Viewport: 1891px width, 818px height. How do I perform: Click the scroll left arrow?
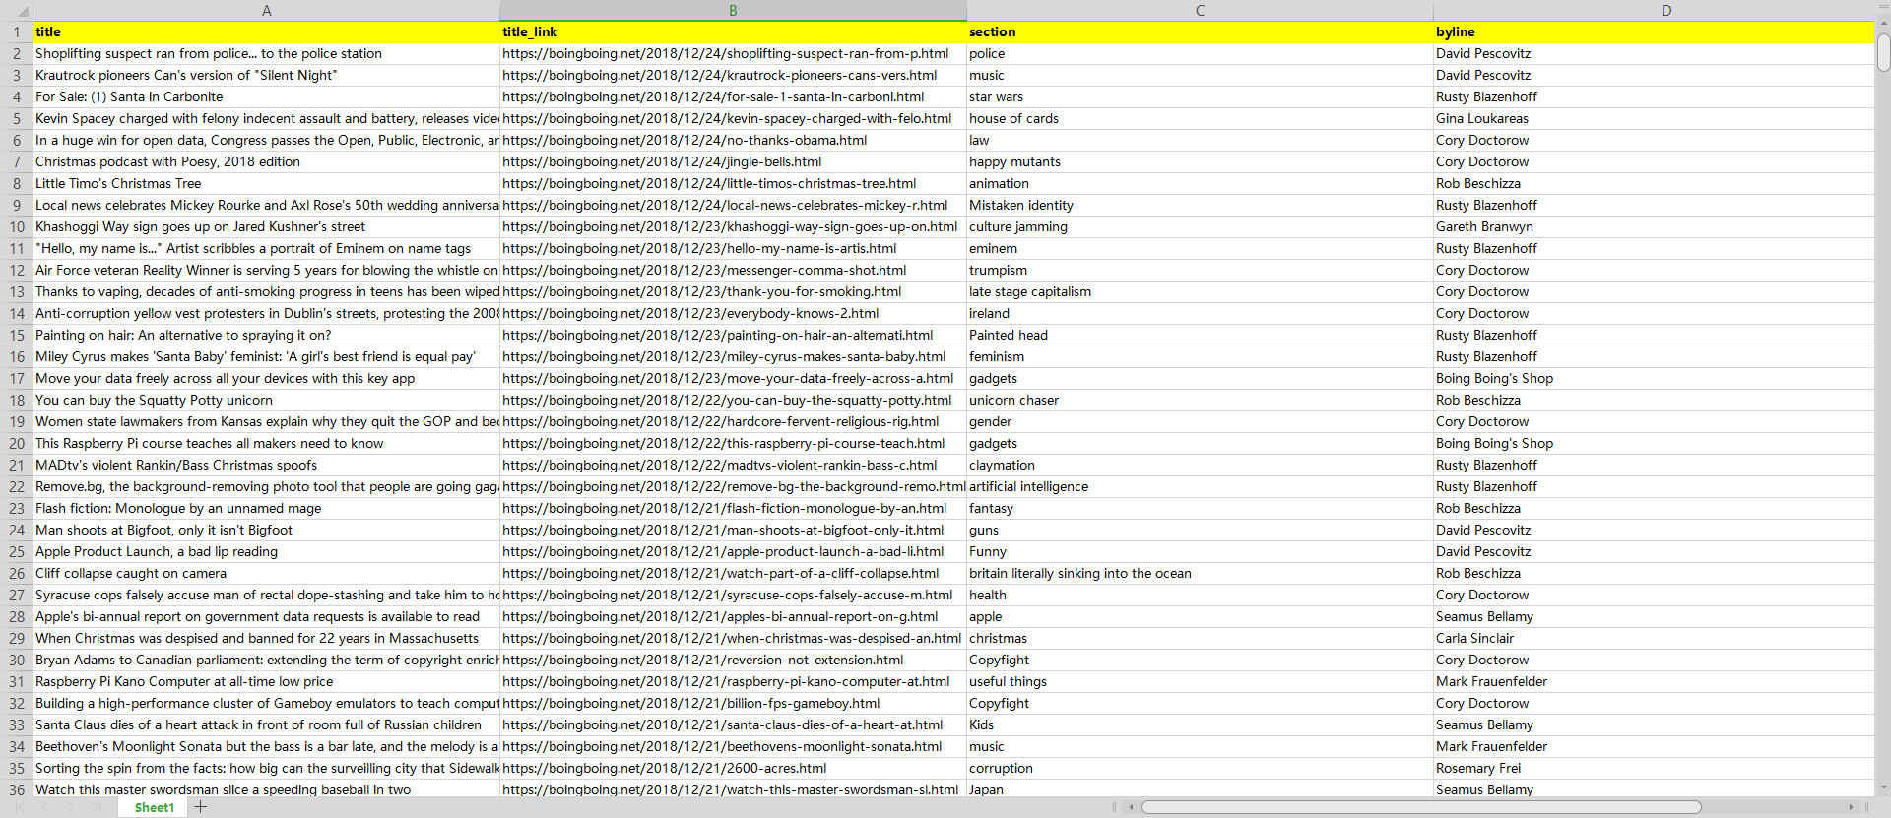click(x=1131, y=807)
